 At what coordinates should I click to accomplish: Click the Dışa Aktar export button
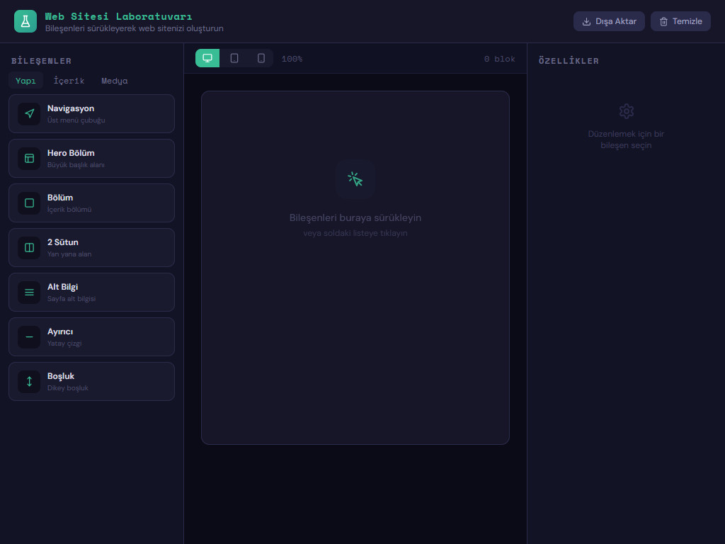pos(608,21)
